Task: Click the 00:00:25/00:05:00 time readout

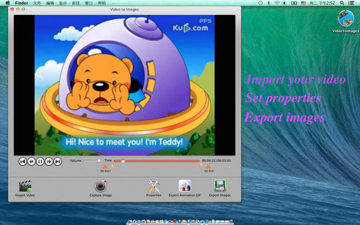Action: pyautogui.click(x=216, y=161)
